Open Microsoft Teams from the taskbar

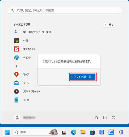(x=121, y=132)
